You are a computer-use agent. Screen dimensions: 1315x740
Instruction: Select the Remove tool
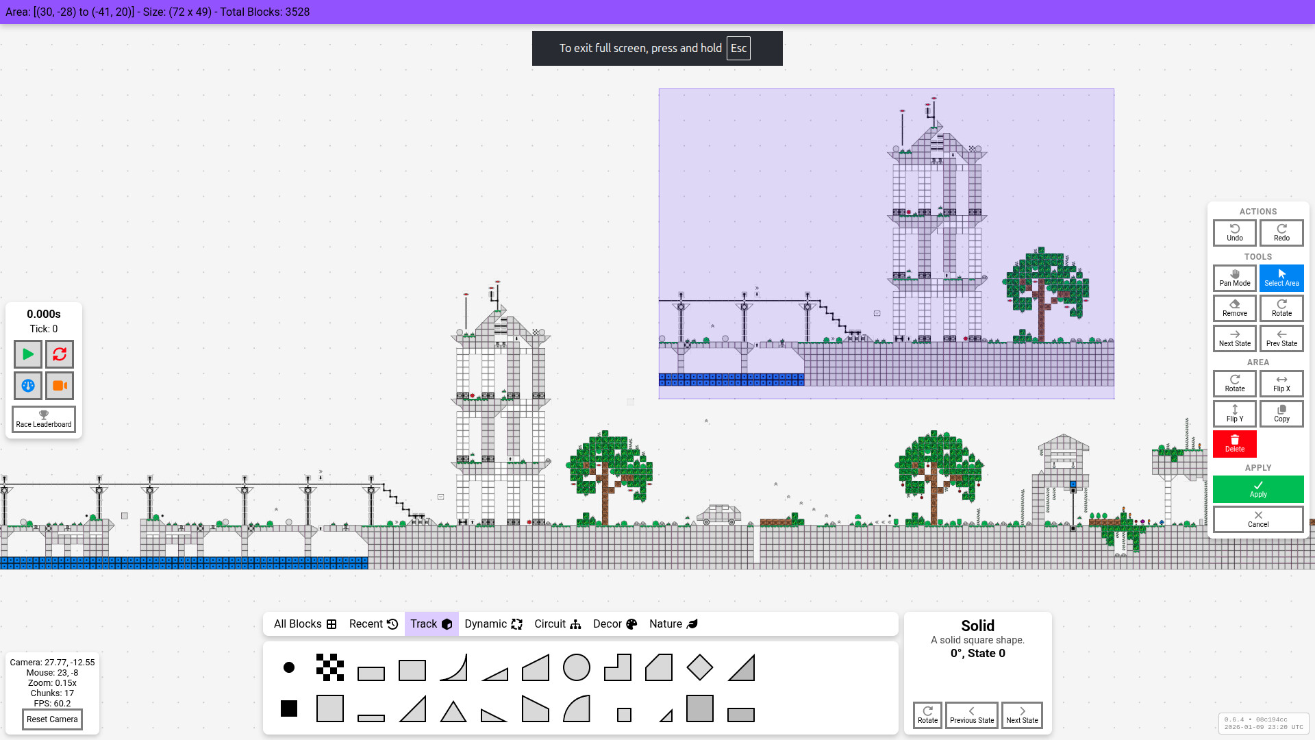[1234, 308]
